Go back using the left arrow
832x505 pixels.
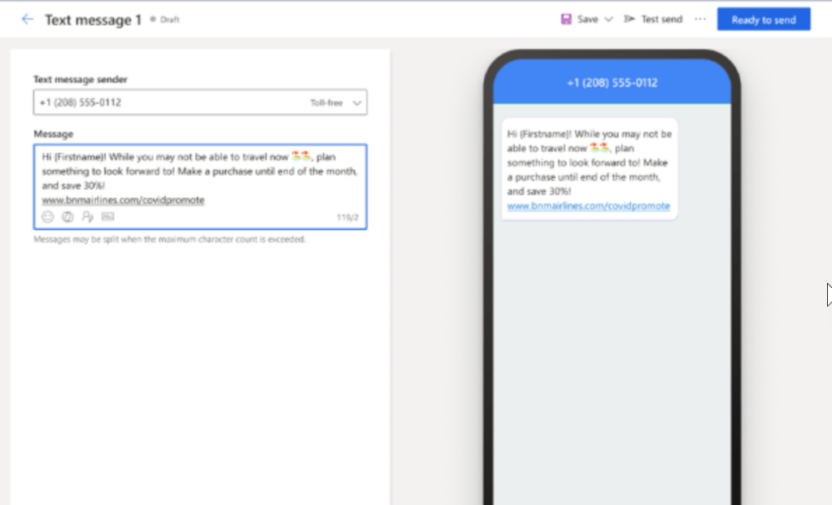click(x=28, y=20)
